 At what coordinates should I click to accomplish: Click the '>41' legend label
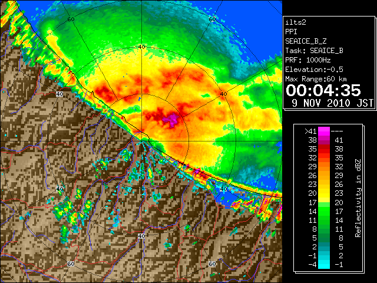(310, 131)
